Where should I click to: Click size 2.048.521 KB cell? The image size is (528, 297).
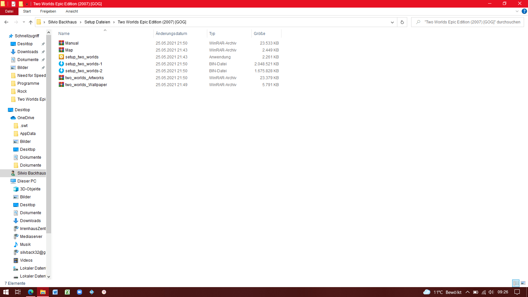click(x=266, y=64)
